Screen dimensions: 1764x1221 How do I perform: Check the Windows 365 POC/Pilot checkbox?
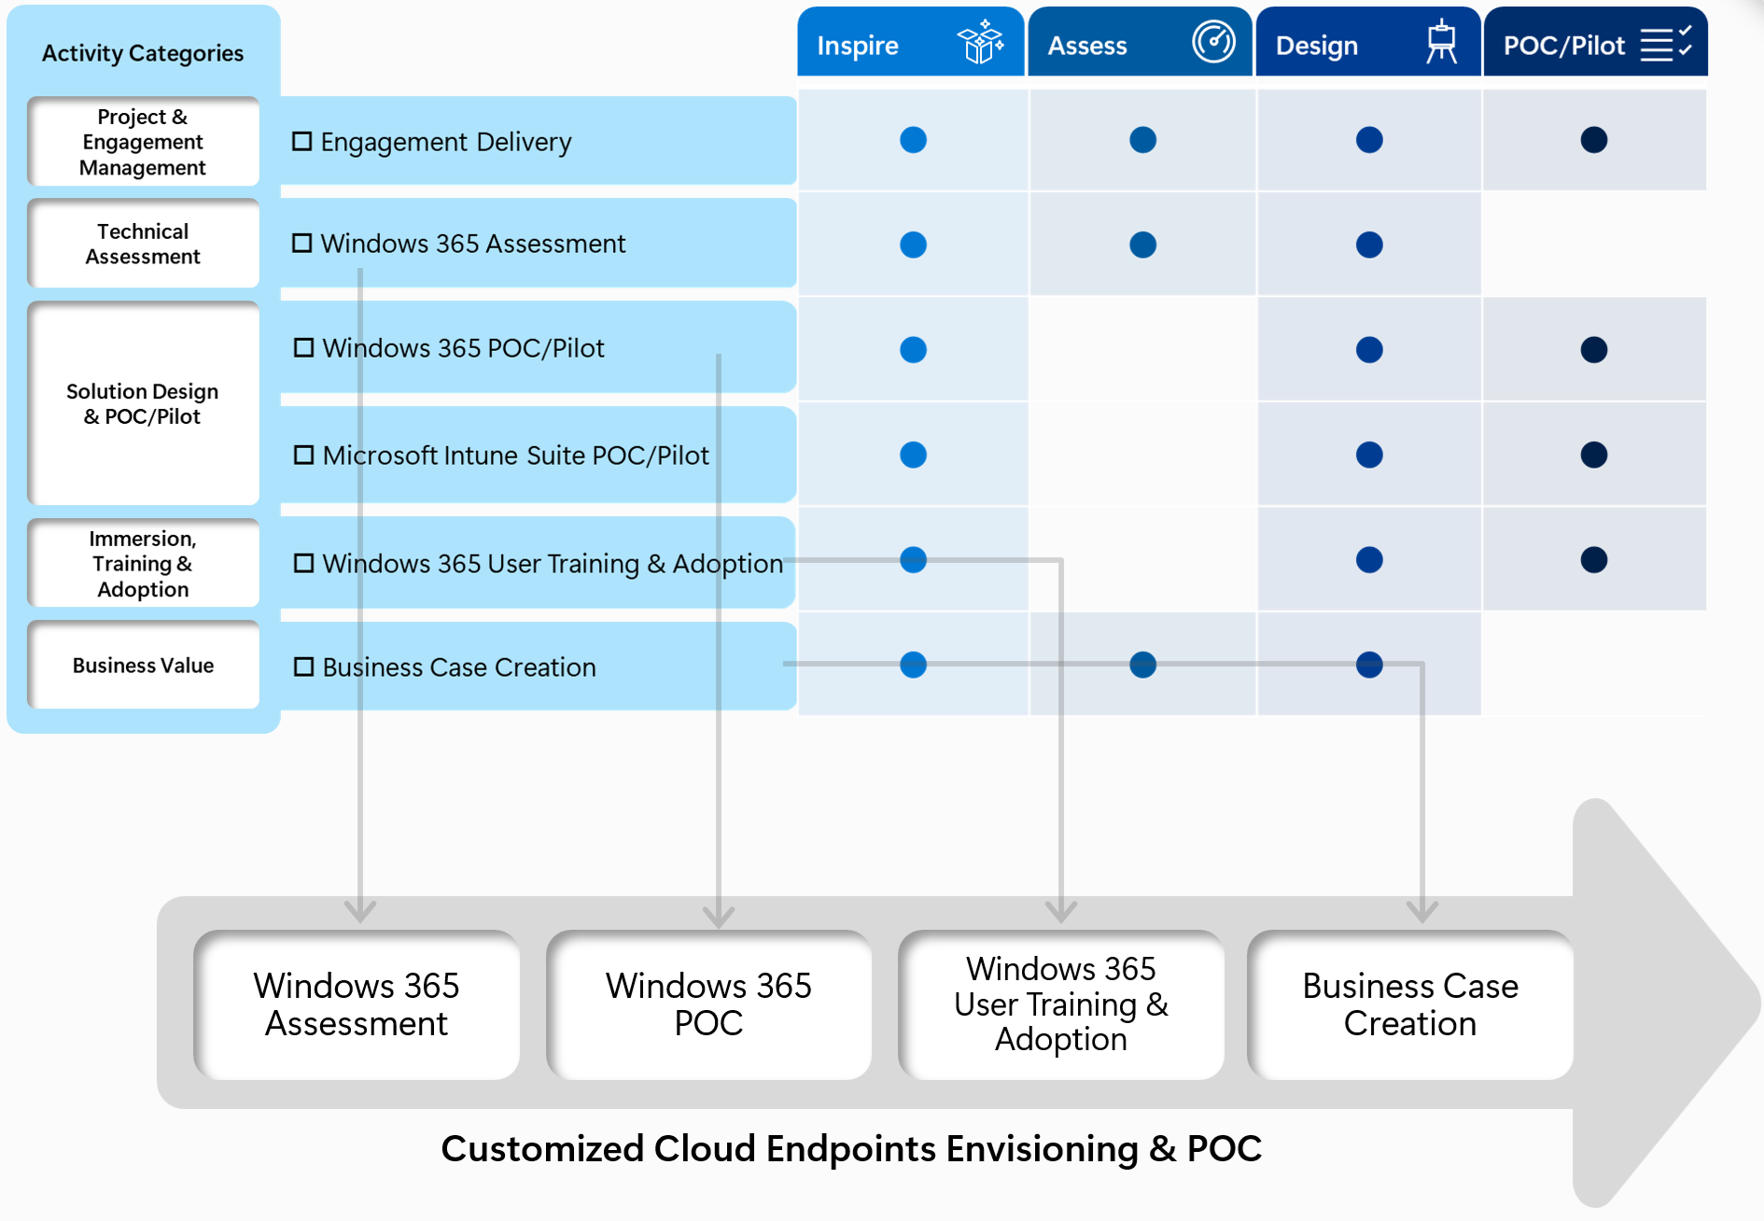[303, 347]
